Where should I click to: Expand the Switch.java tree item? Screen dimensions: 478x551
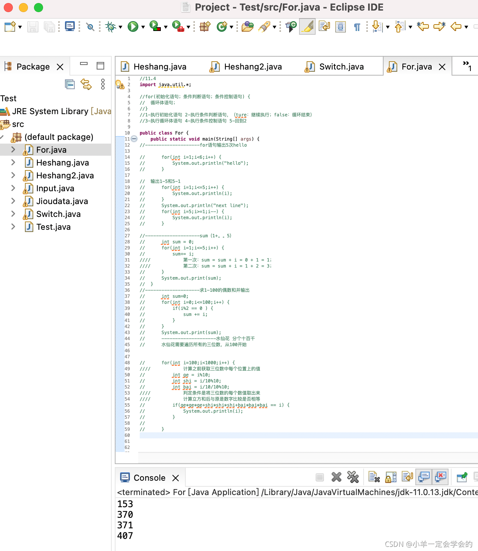[13, 214]
